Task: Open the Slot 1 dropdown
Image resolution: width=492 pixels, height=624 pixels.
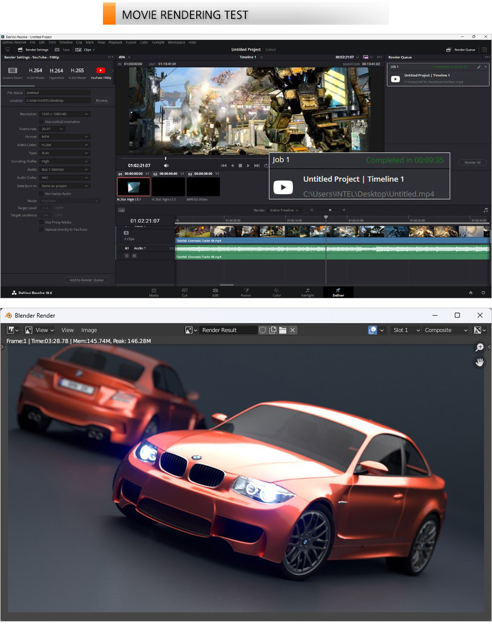Action: (x=406, y=330)
